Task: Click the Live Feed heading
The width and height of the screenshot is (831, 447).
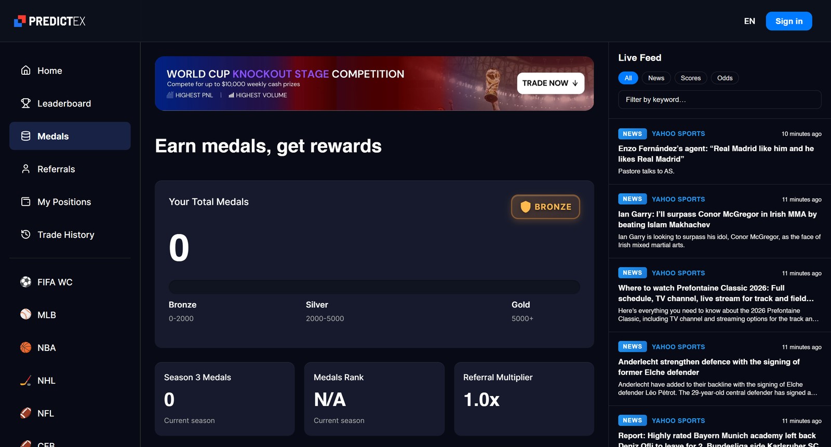Action: pos(639,58)
